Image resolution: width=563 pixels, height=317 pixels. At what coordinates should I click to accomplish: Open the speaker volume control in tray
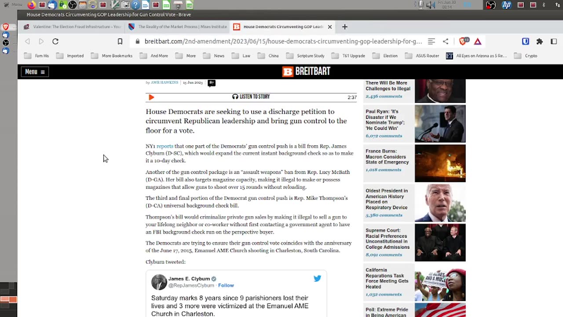click(430, 5)
